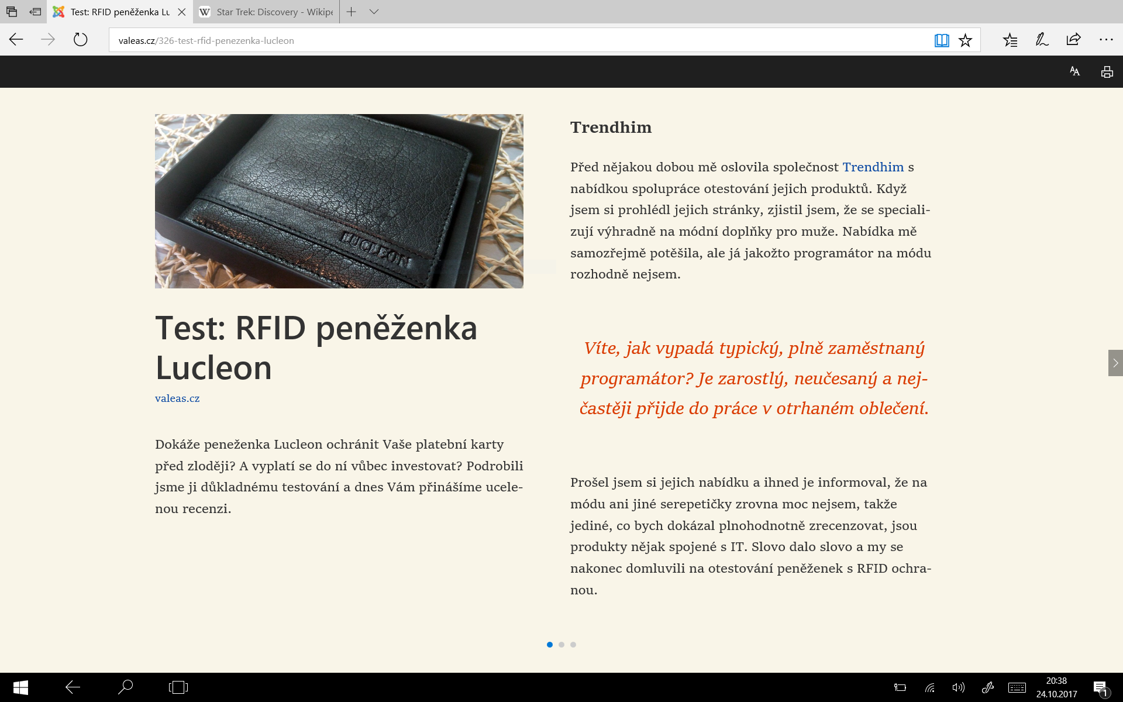Open Edge Settings and more menu
Screen dimensions: 1123x702
1105,40
